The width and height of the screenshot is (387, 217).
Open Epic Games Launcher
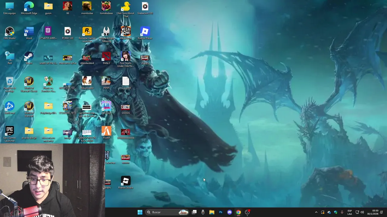click(10, 134)
